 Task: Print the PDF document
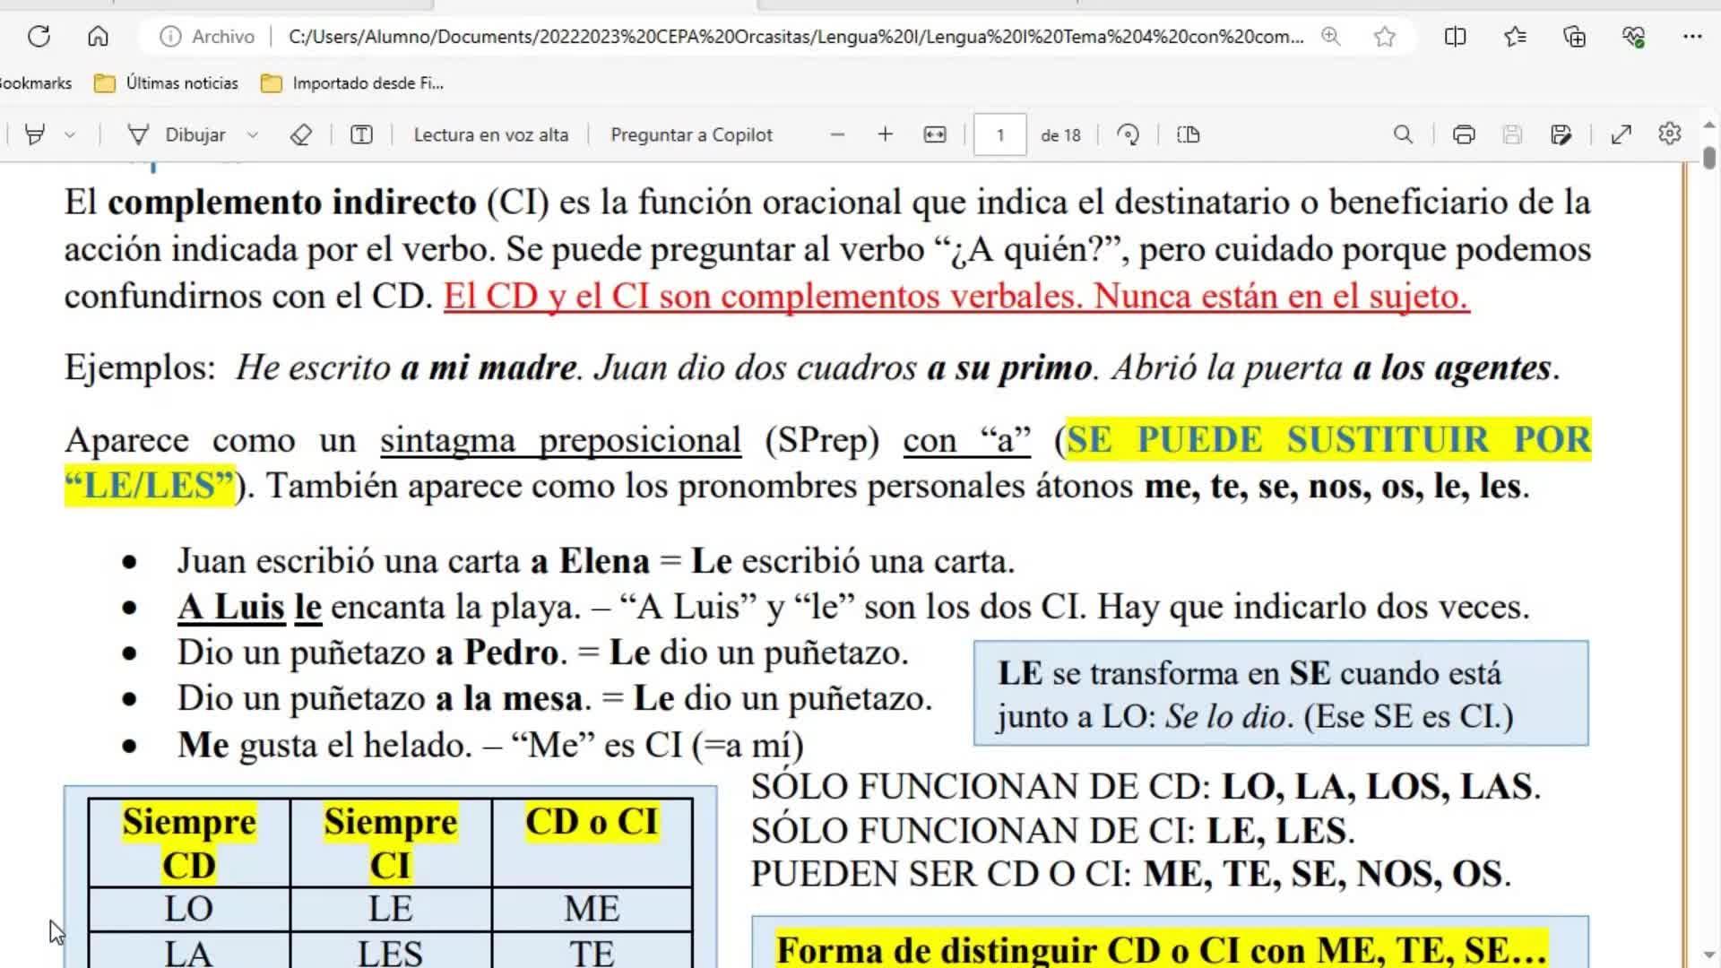point(1464,134)
